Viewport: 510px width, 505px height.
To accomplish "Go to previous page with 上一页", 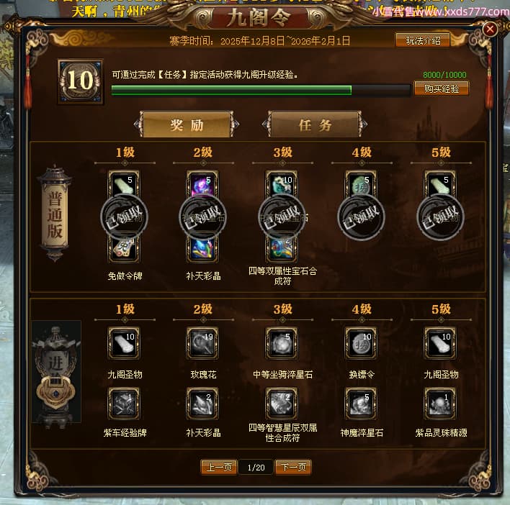I will 219,468.
